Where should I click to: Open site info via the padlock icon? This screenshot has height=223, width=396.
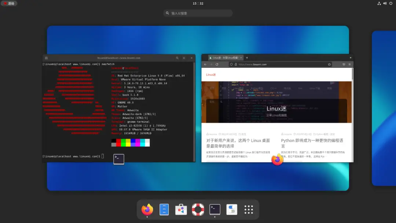click(x=236, y=64)
